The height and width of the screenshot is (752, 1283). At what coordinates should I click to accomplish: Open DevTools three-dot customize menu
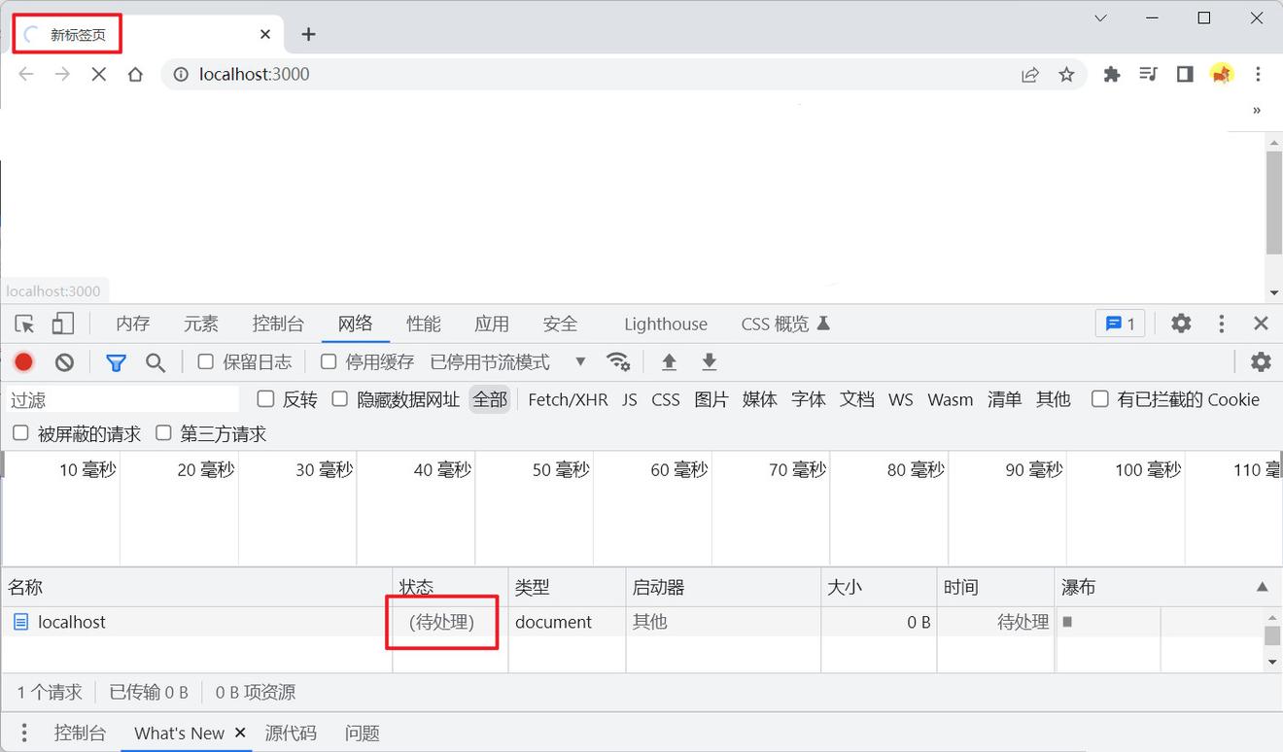[x=1222, y=324]
